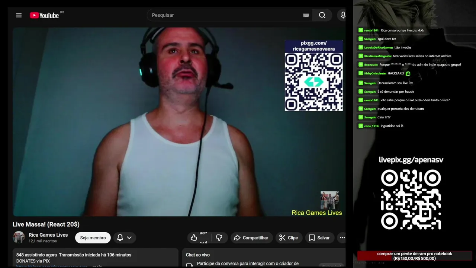Click the green badge beside LacraiaDoRicaGames
Viewport: 476px width, 268px height.
pyautogui.click(x=361, y=47)
